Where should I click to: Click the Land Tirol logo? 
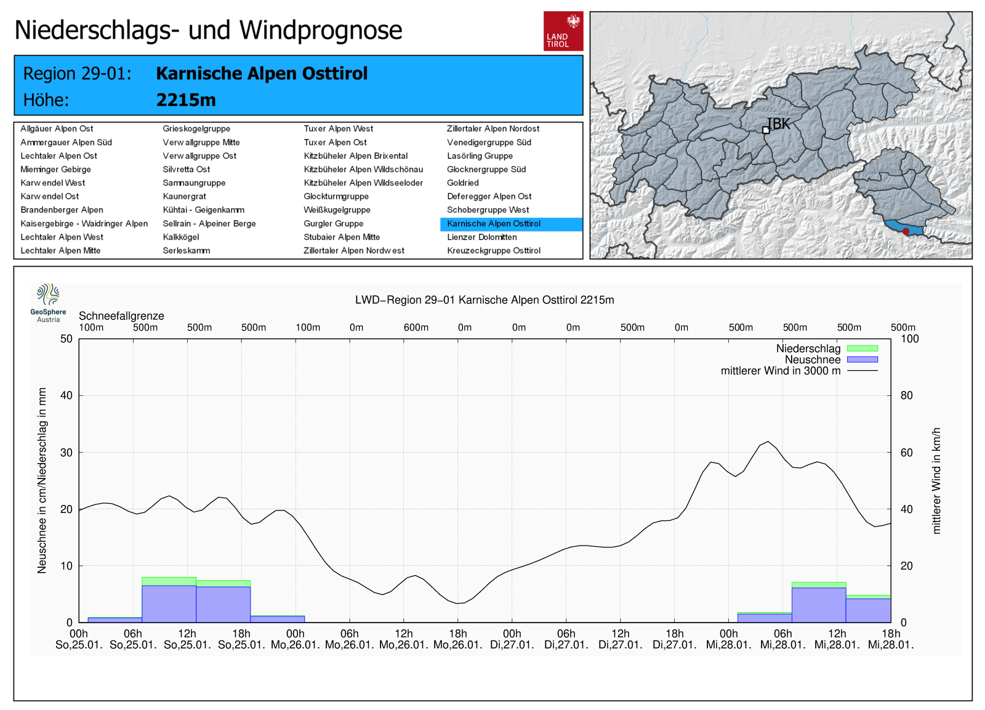click(563, 31)
